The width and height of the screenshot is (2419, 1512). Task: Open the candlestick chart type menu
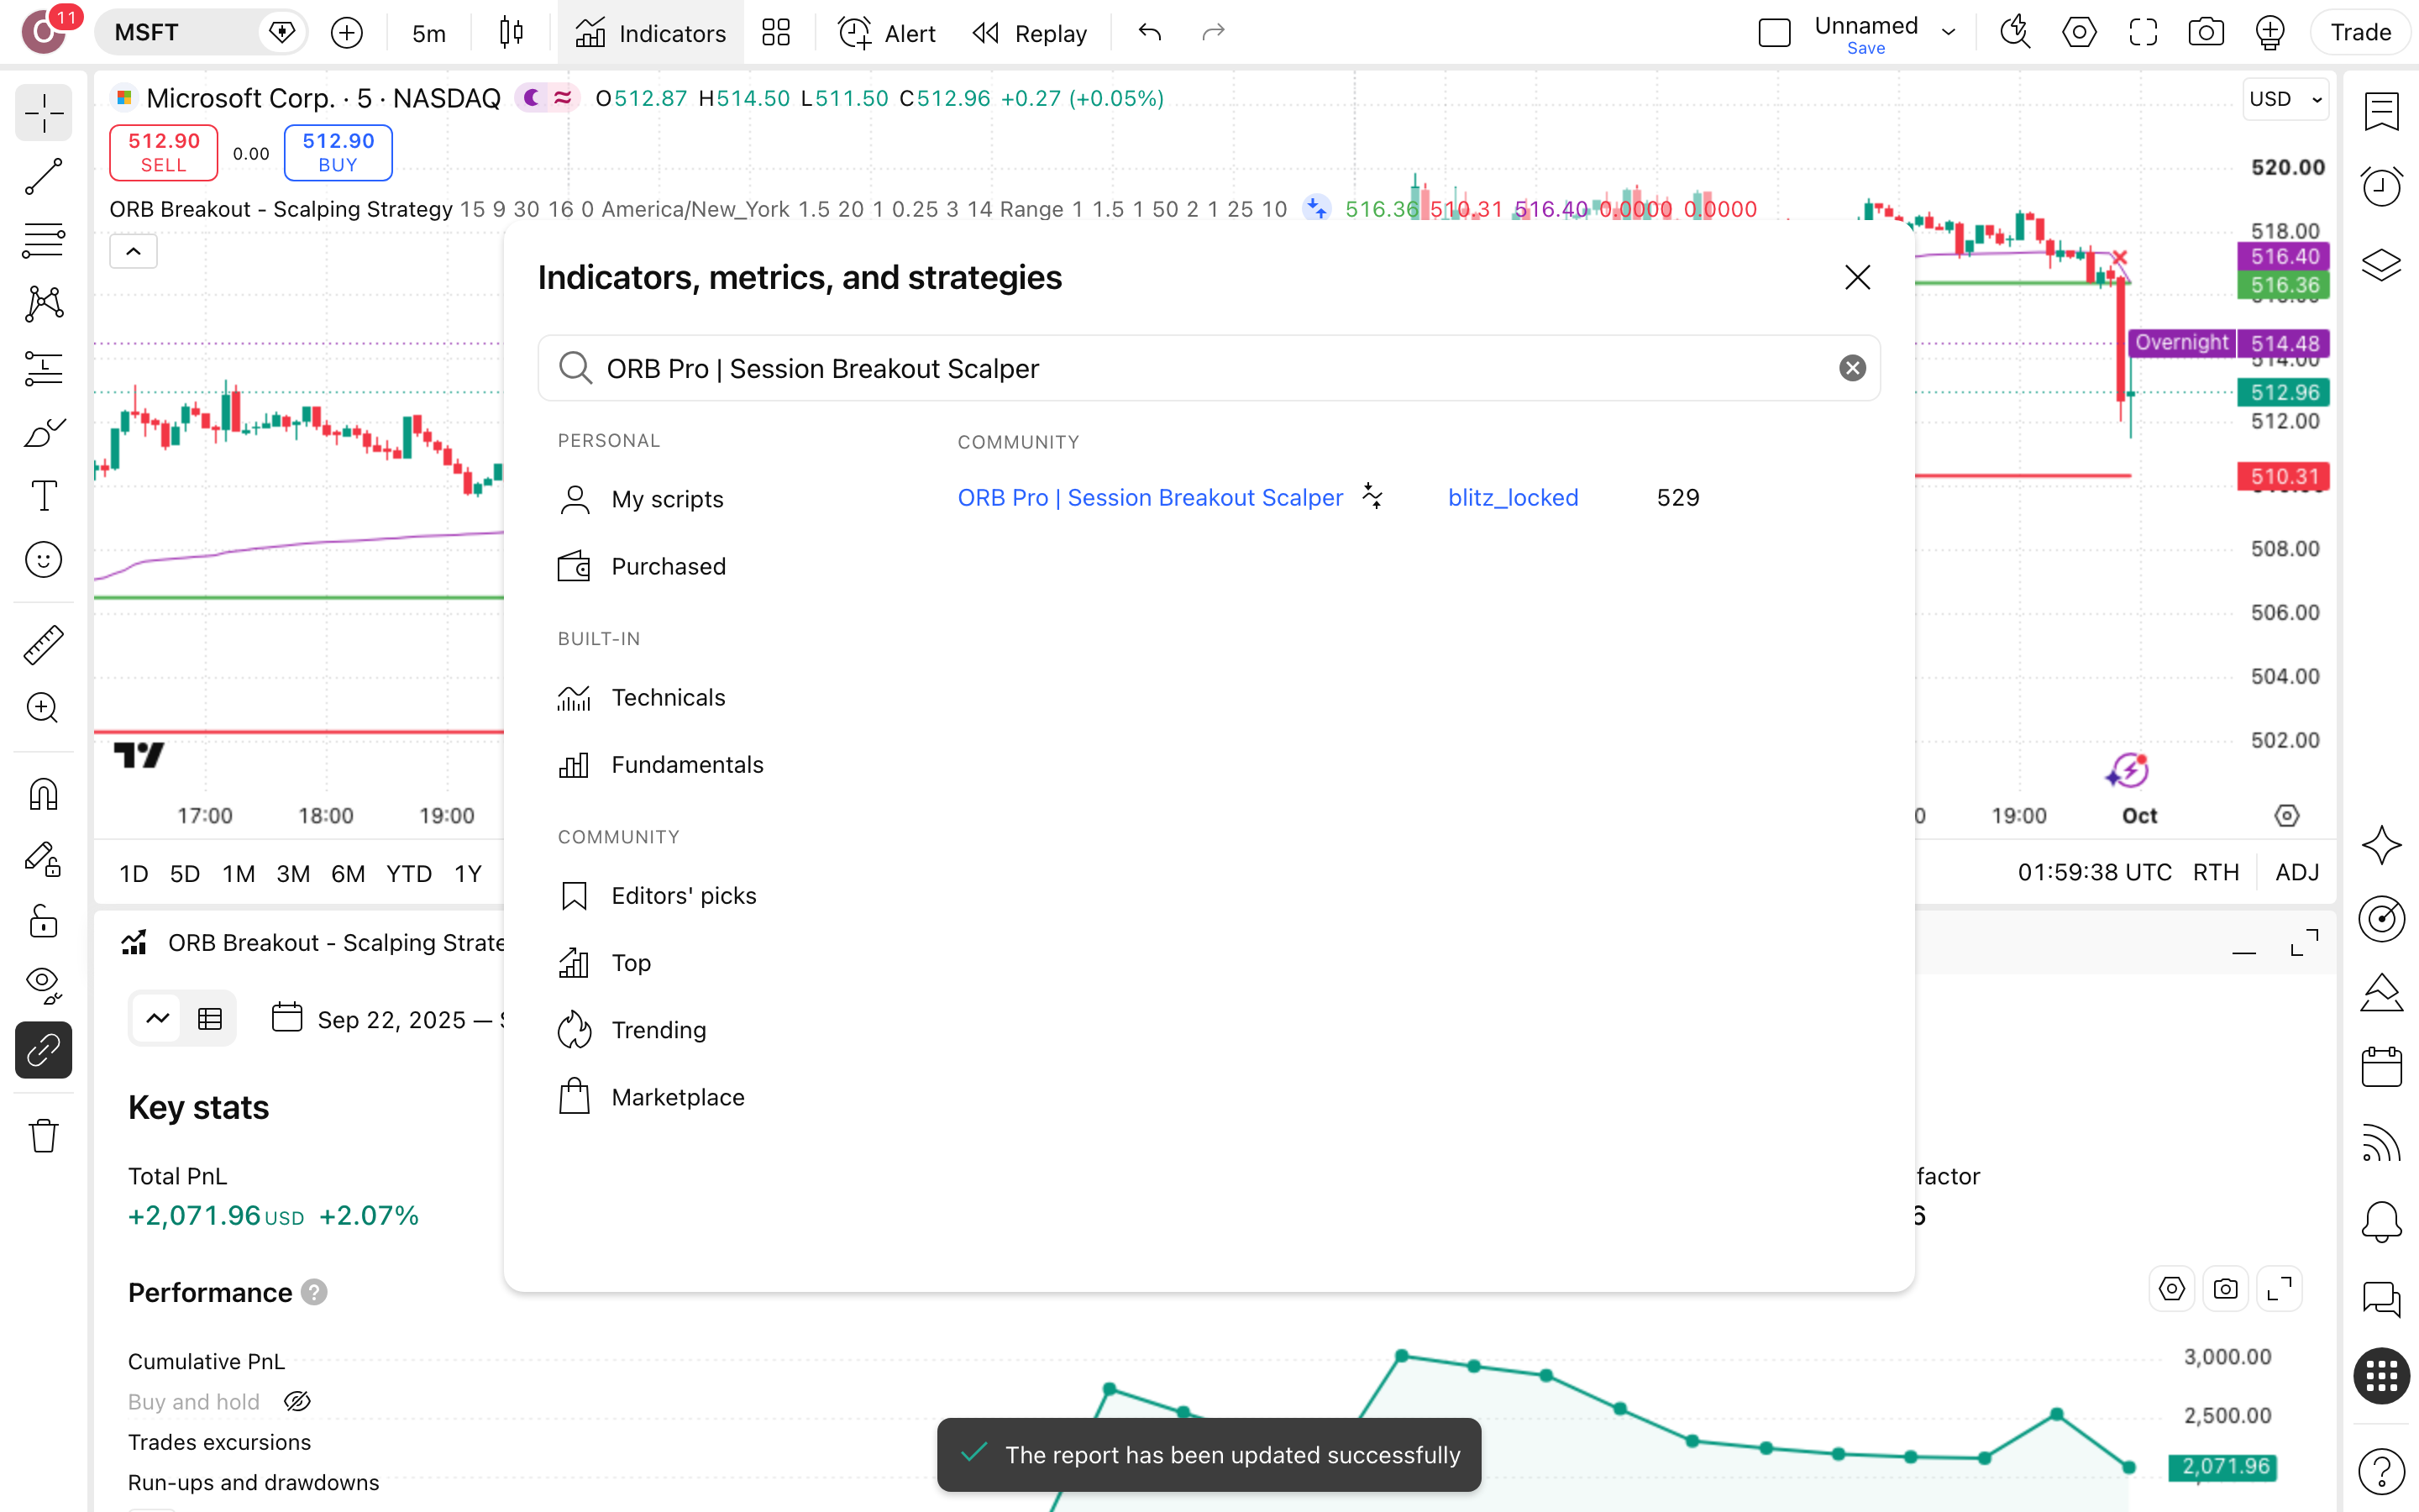[x=511, y=33]
